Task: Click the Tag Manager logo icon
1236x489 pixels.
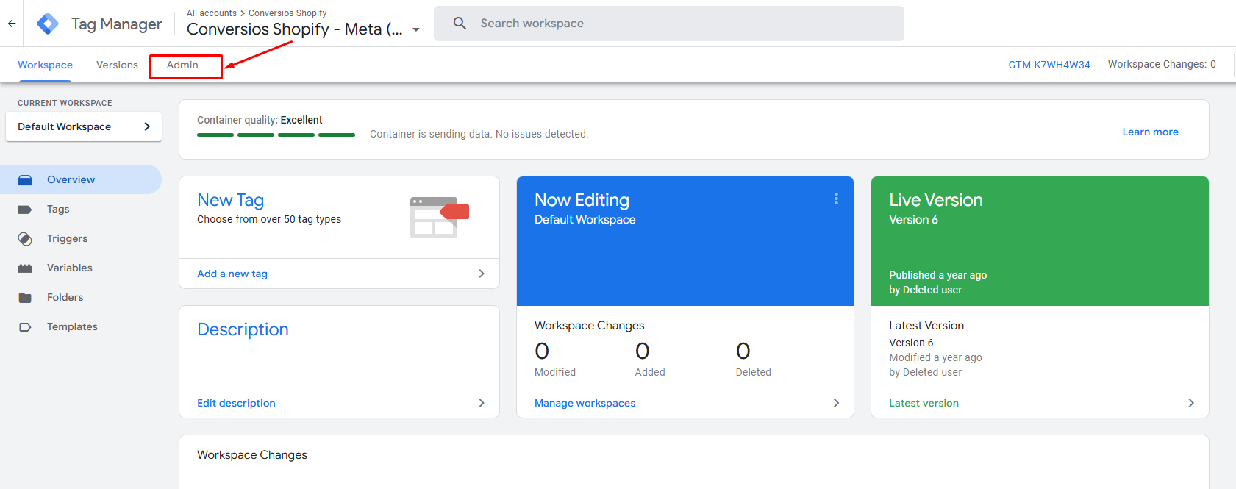Action: coord(48,24)
